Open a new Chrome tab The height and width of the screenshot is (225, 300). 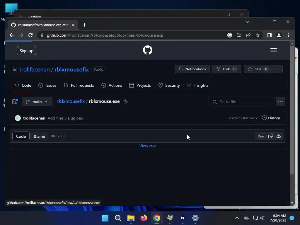pos(84,25)
